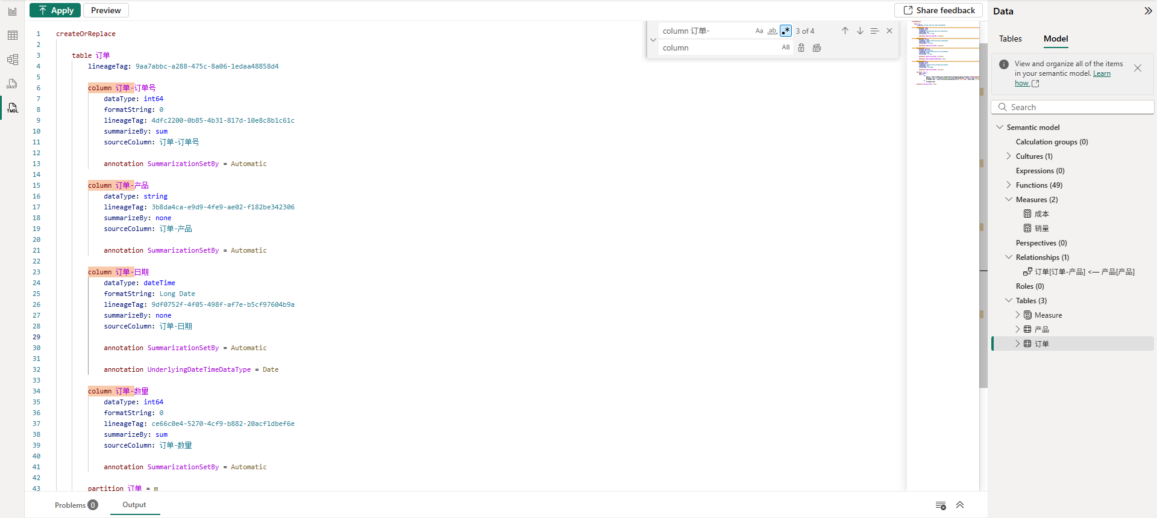Jump to previous search match

tap(845, 31)
